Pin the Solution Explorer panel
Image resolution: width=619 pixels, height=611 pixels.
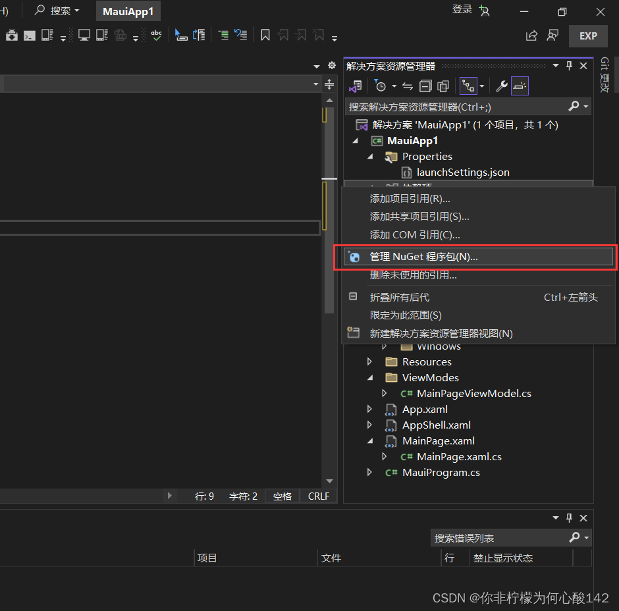tap(569, 66)
